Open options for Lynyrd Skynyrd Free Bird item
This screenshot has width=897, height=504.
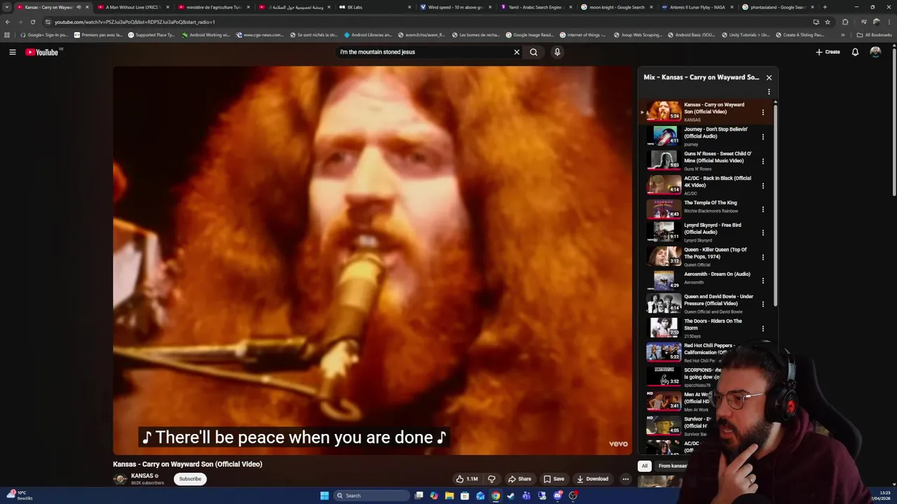point(763,232)
